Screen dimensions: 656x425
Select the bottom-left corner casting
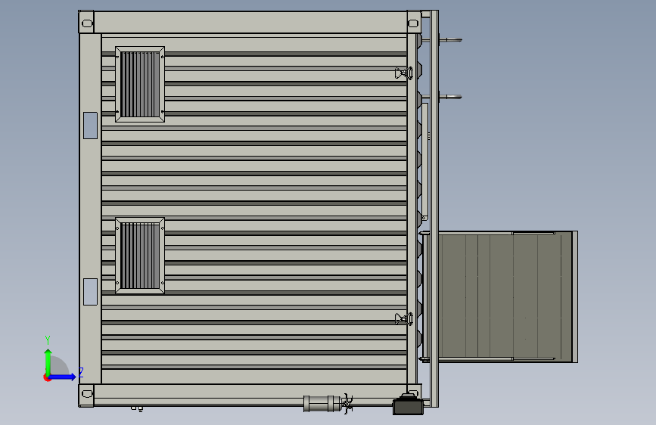tap(86, 395)
